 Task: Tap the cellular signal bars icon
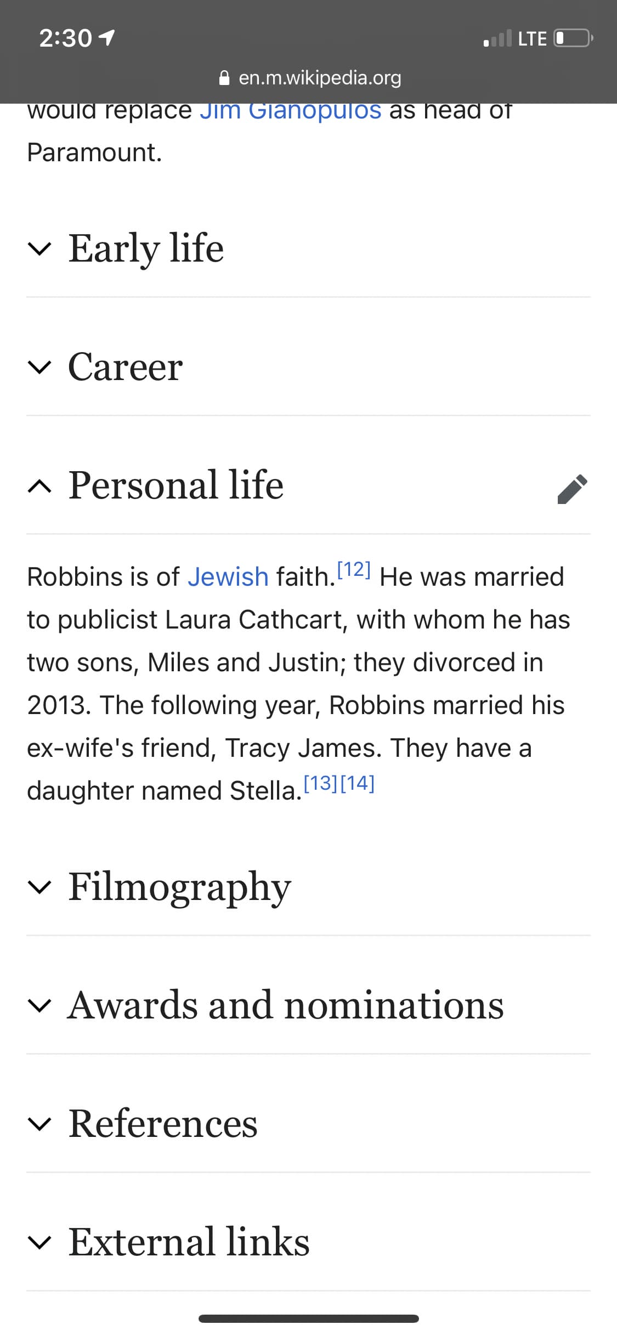(x=497, y=38)
